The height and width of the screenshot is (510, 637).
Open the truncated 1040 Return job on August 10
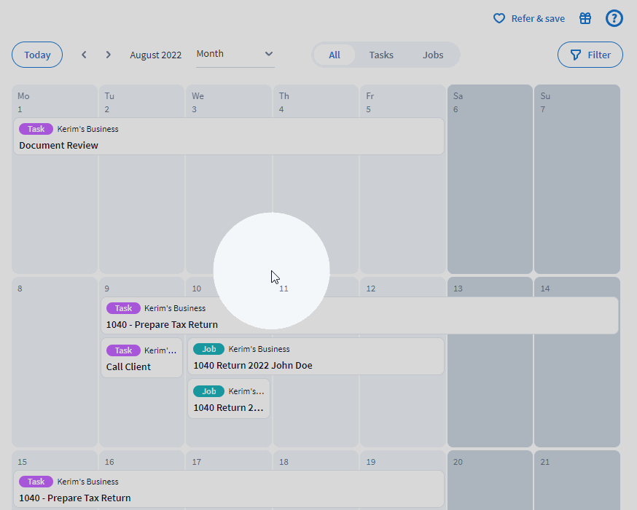(x=228, y=407)
